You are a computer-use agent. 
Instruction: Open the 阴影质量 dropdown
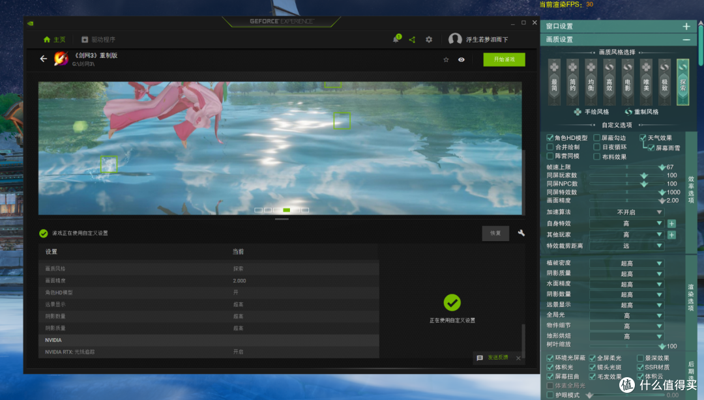[627, 274]
